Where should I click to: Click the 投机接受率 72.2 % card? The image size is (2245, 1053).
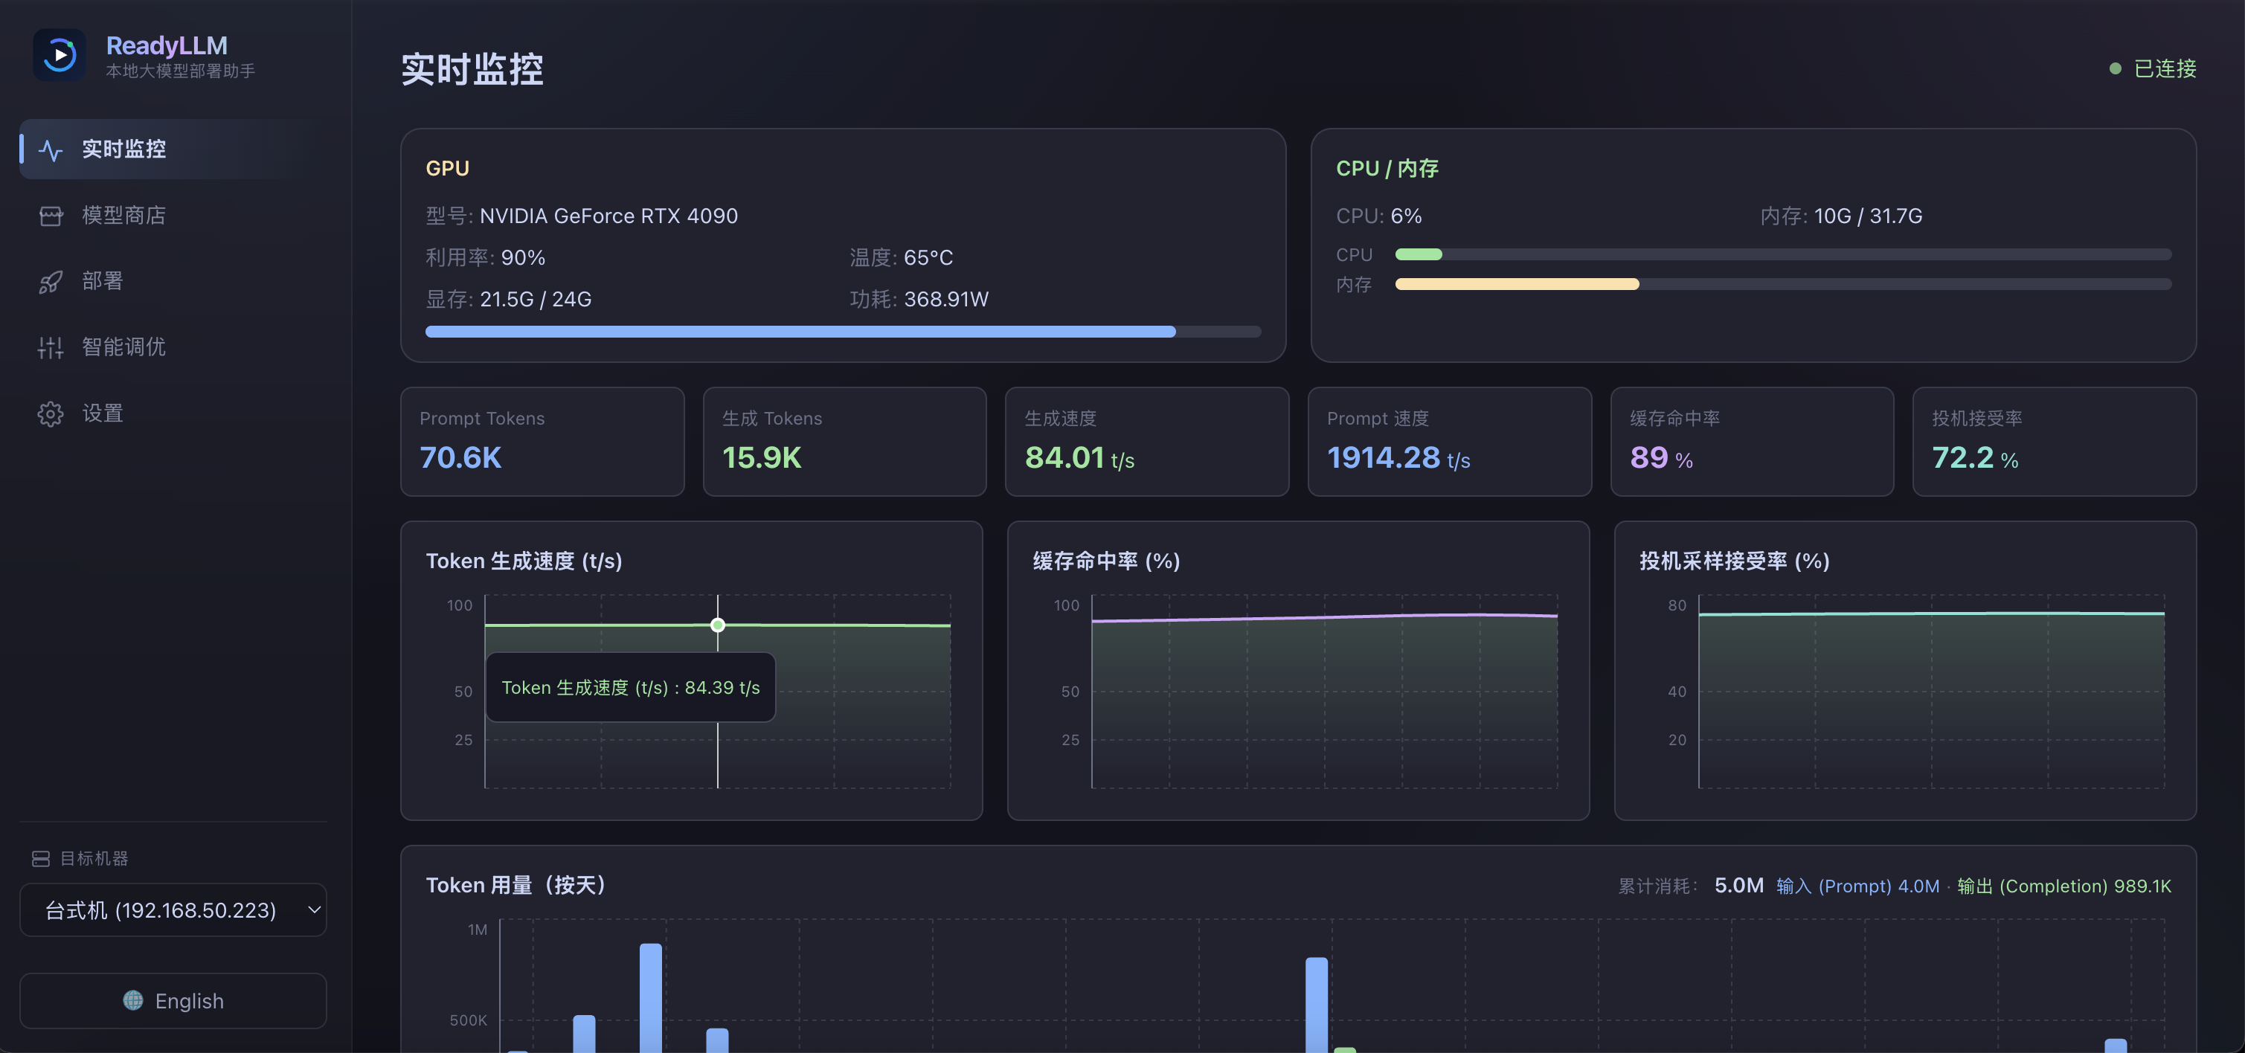(2054, 442)
